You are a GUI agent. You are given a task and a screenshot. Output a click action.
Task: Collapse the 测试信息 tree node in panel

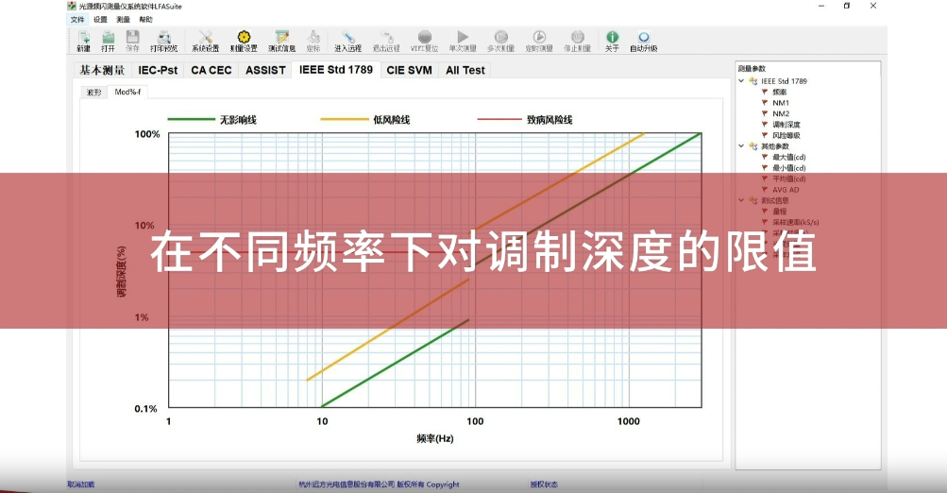742,200
